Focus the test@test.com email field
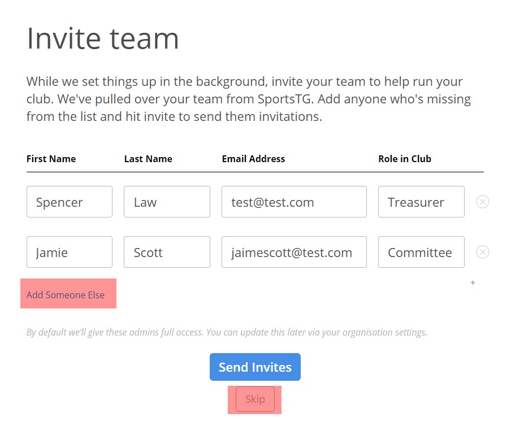Image resolution: width=524 pixels, height=422 pixels. [294, 202]
